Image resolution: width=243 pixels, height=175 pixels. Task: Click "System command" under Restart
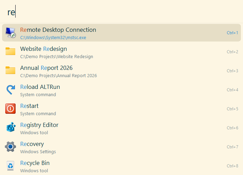[x=38, y=113]
